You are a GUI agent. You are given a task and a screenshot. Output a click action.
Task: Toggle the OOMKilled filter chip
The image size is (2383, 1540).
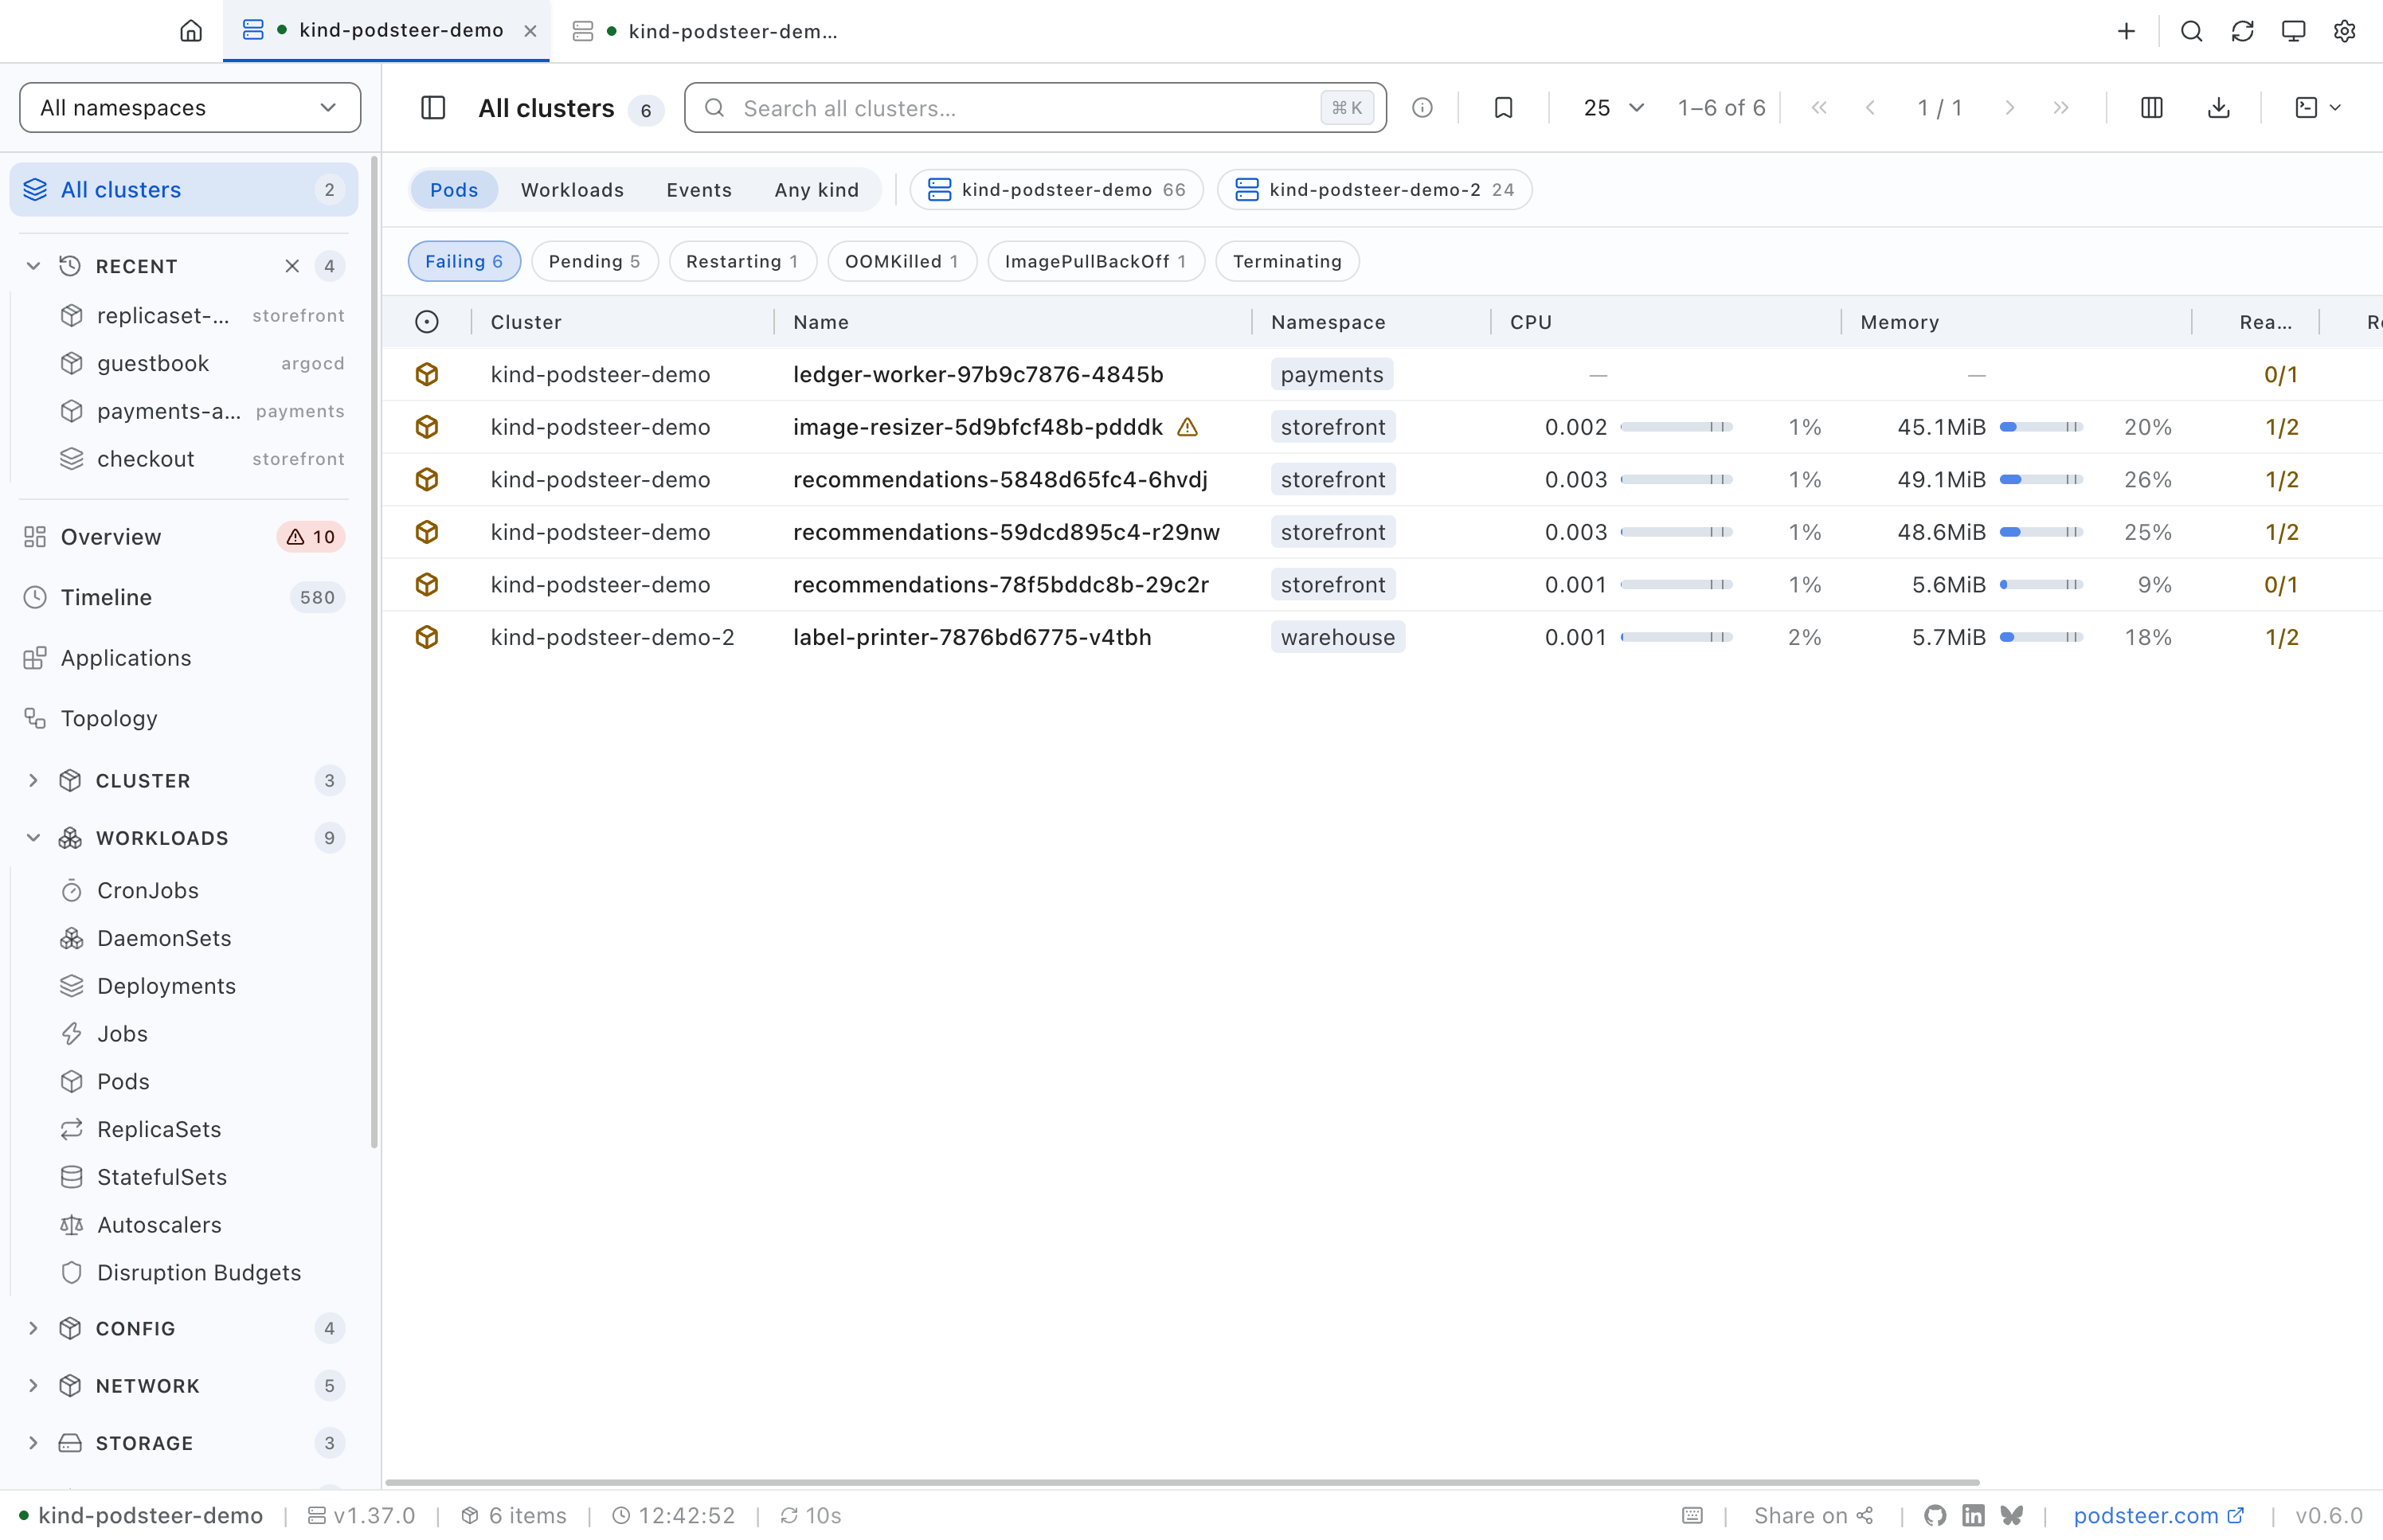901,261
